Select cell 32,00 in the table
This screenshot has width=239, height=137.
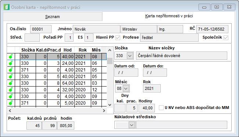pos(68,89)
